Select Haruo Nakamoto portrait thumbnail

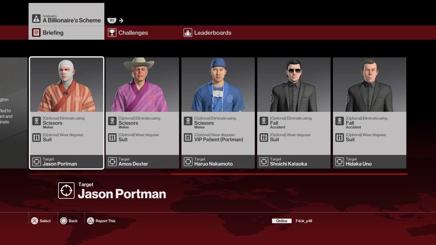[218, 85]
